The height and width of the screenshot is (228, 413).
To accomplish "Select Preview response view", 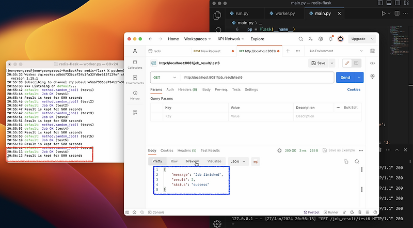I will tap(193, 161).
